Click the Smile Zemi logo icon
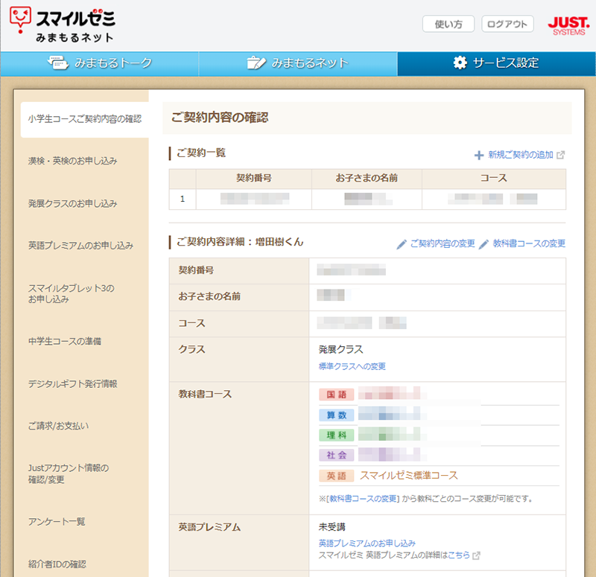Viewport: 596px width, 577px height. pos(22,18)
